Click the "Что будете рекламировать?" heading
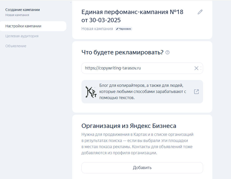This screenshot has width=231, height=179. 122,52
